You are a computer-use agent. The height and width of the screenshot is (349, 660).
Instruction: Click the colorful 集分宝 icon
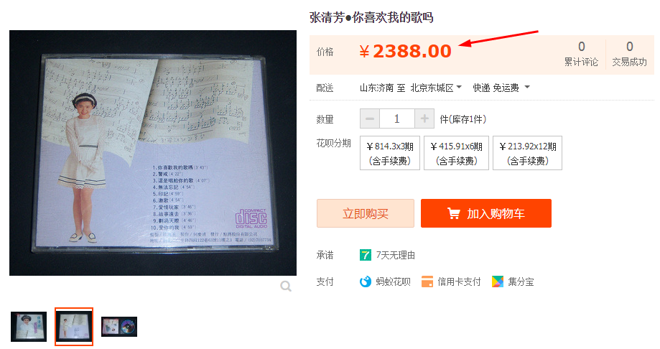[498, 281]
